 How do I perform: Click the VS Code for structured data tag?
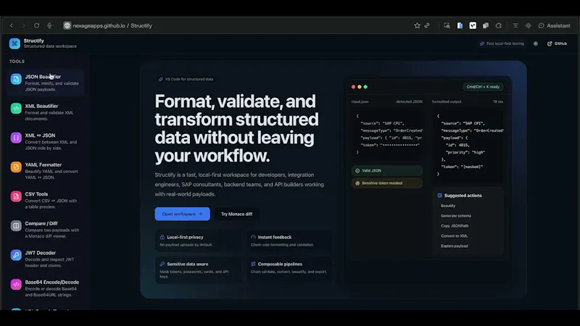[186, 79]
